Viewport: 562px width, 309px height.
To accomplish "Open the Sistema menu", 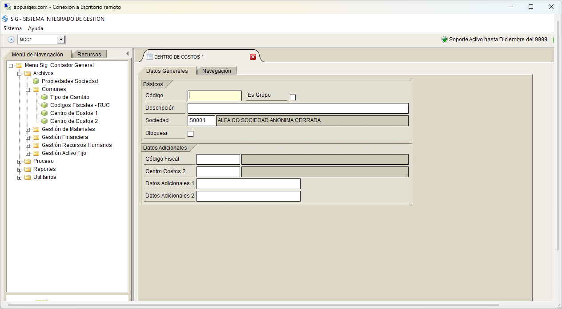I will (x=12, y=28).
